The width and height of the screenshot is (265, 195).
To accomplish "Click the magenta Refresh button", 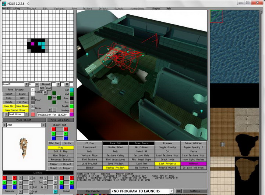I will pos(194,164).
